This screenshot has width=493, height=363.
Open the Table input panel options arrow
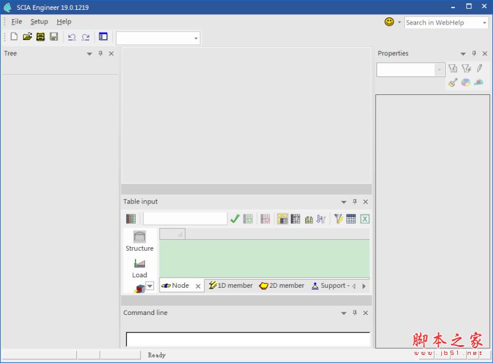(344, 202)
